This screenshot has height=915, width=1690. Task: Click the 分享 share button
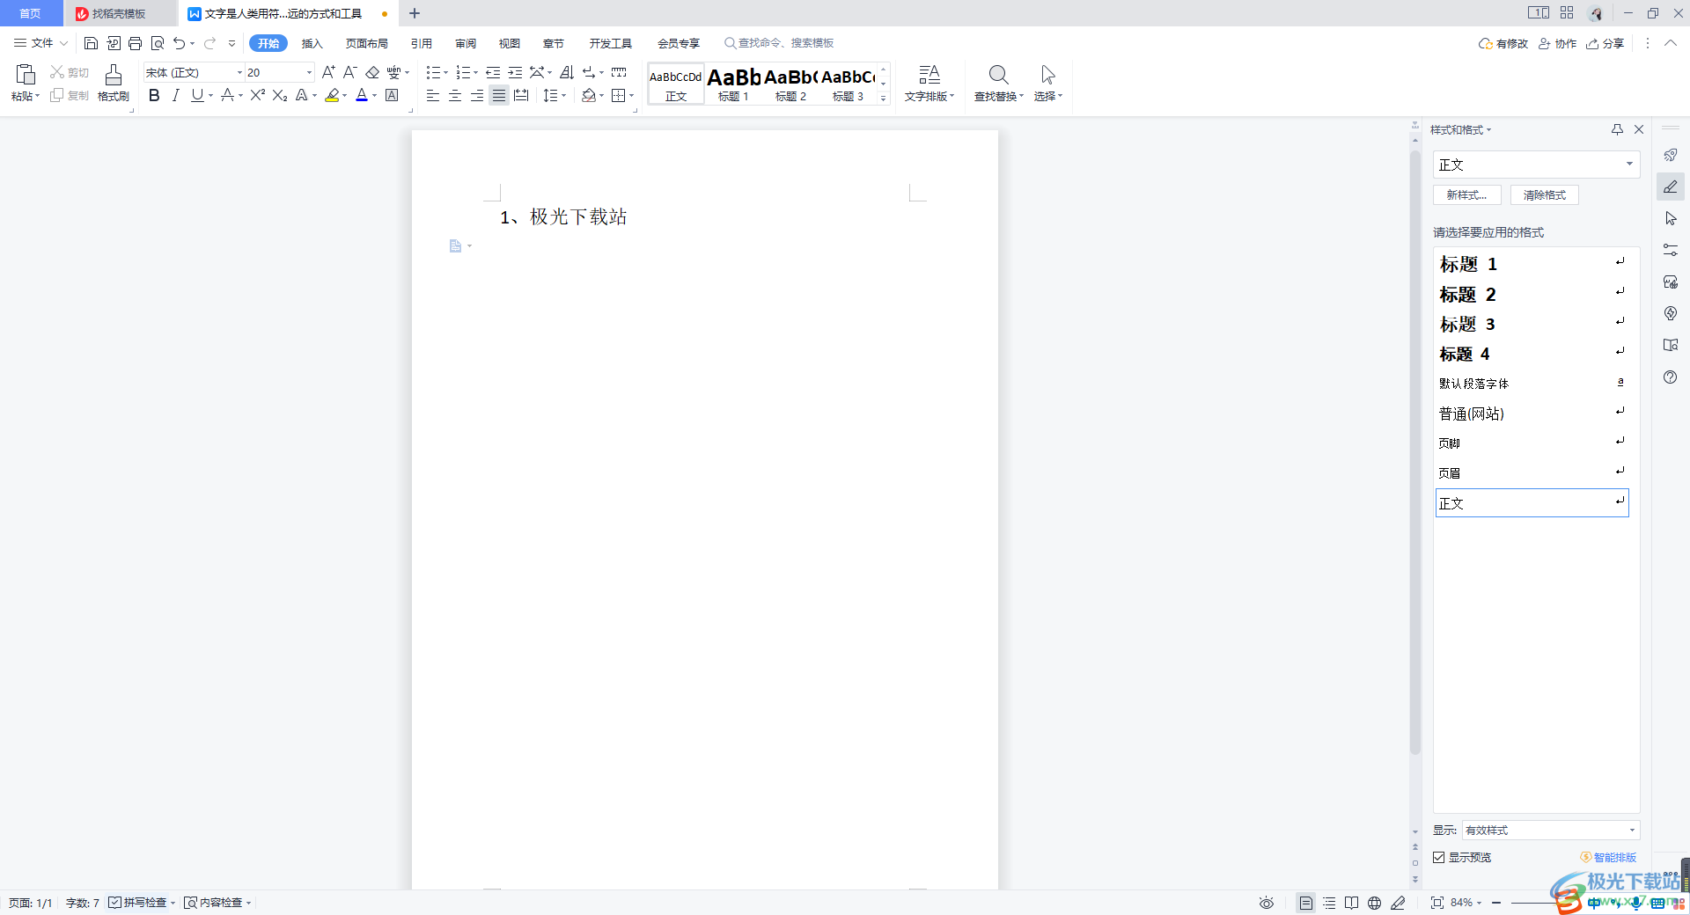[x=1605, y=43]
